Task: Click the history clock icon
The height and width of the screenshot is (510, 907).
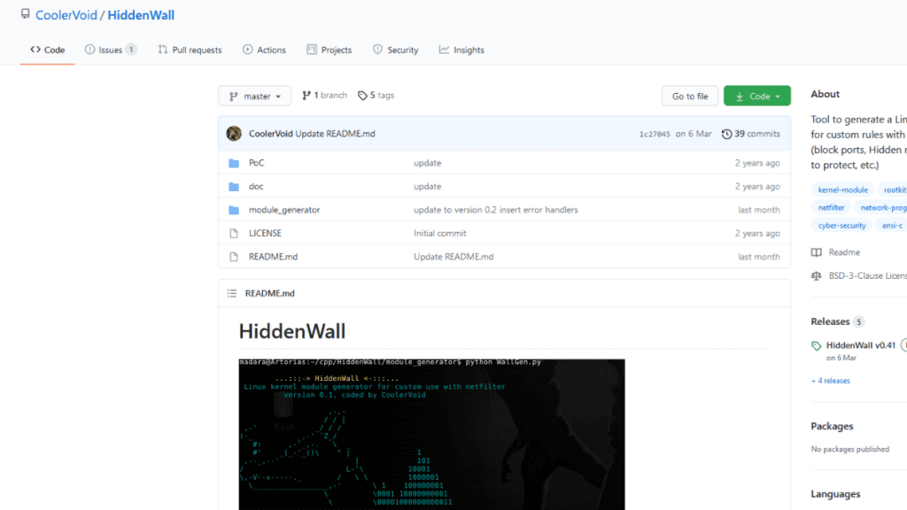Action: point(726,135)
